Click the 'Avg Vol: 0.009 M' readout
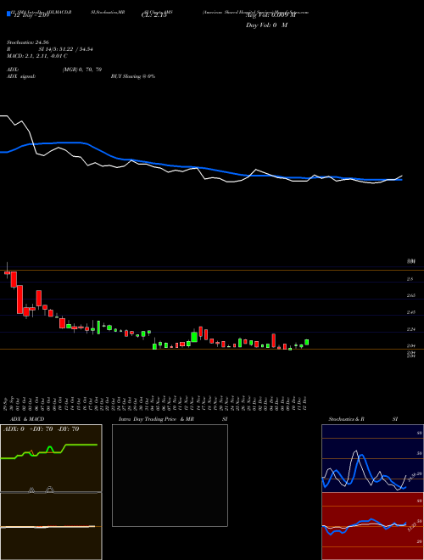Viewport: 424px width, 560px height. (x=271, y=16)
